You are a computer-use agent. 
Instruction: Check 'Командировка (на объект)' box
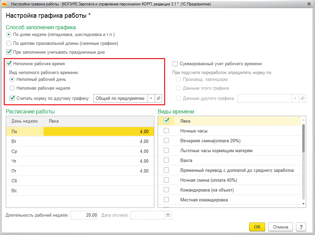(x=166, y=190)
